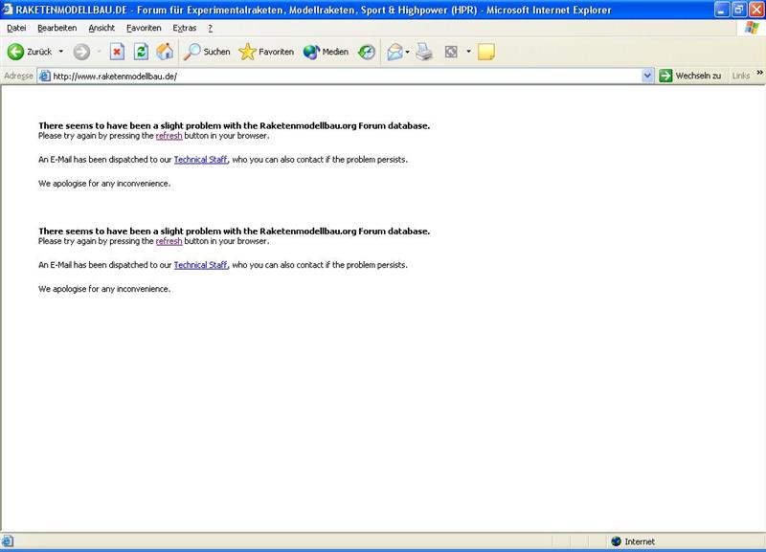Expand the address bar URL dropdown

[x=647, y=76]
